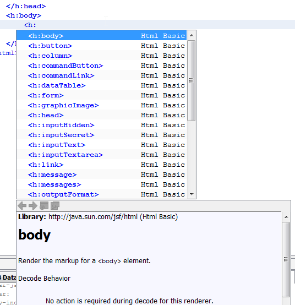
Task: Choose <h:commandButton> from completion list
Action: [x=101, y=66]
